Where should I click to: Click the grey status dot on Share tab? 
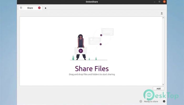tap(21, 8)
